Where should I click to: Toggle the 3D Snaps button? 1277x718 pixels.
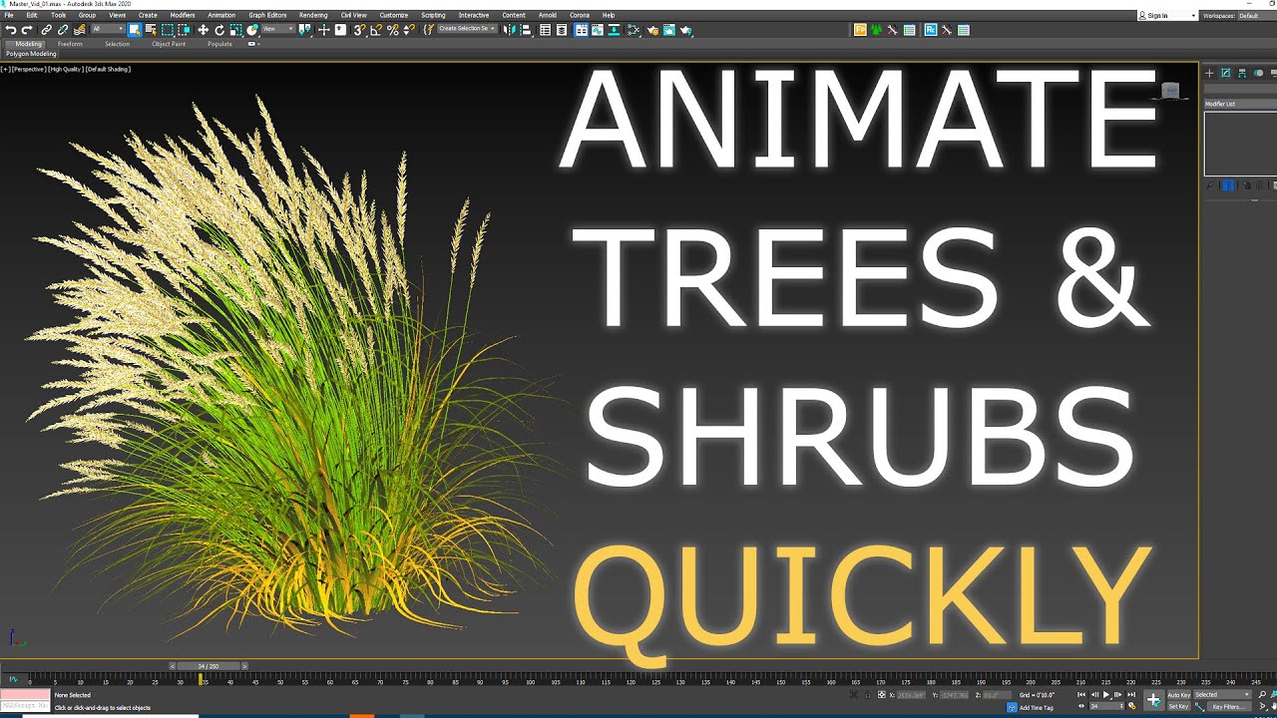pyautogui.click(x=359, y=30)
